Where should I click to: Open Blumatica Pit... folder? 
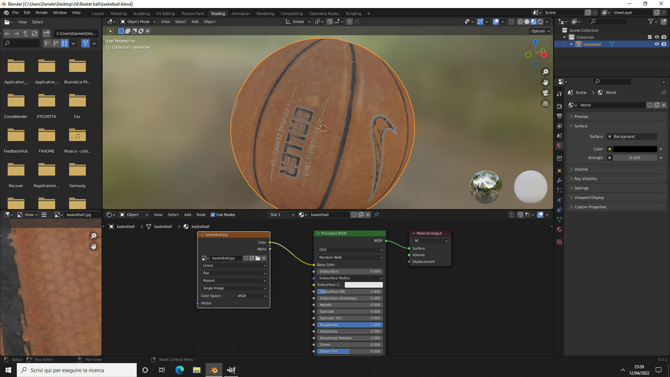[77, 72]
